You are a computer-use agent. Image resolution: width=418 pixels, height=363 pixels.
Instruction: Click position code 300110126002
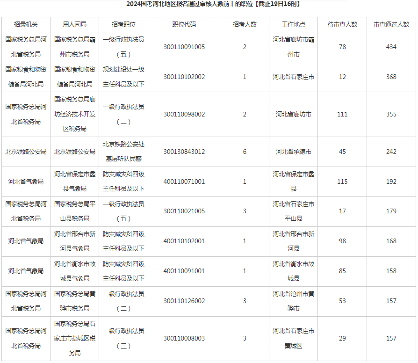coord(184,301)
